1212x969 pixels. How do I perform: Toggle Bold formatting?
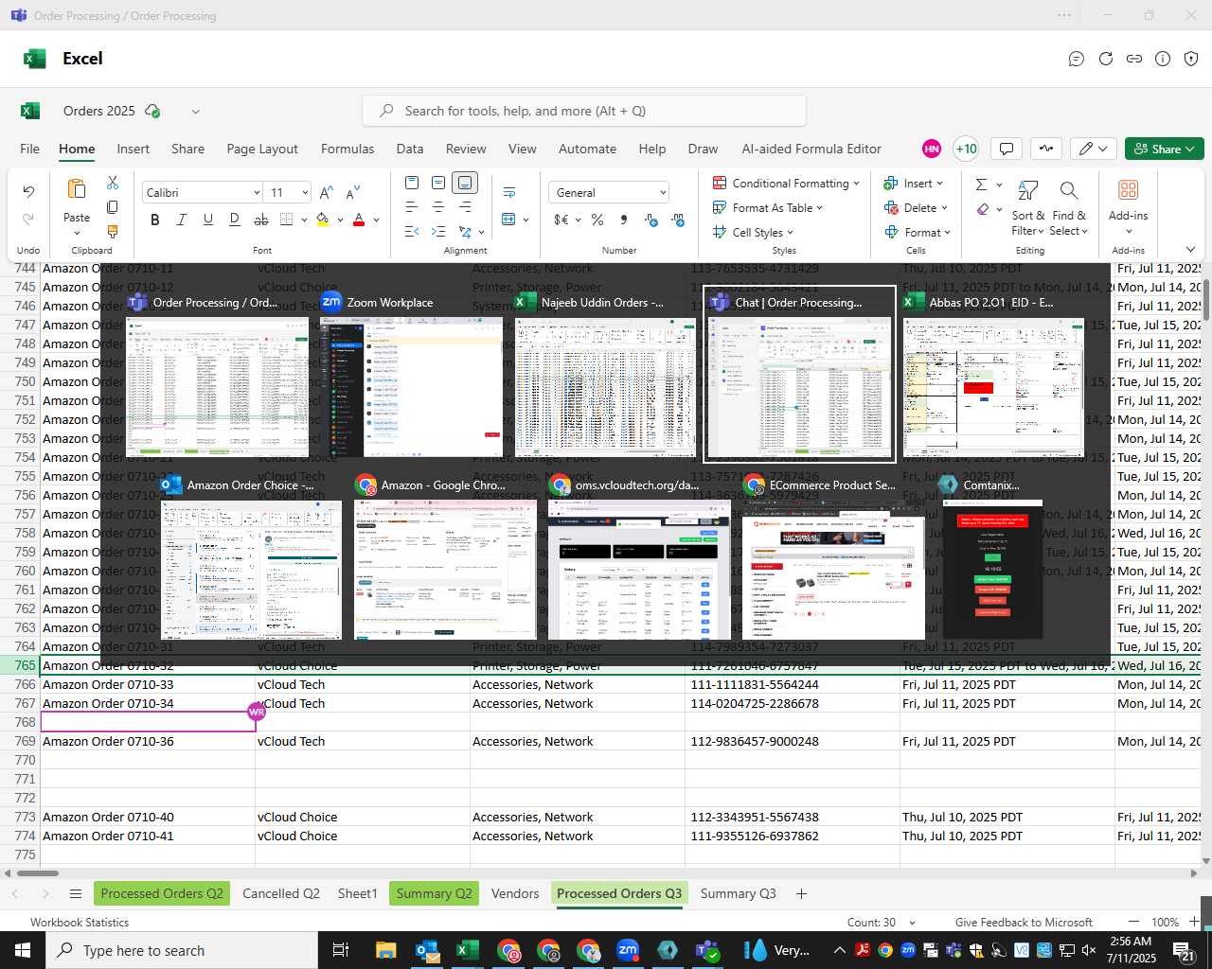(154, 220)
